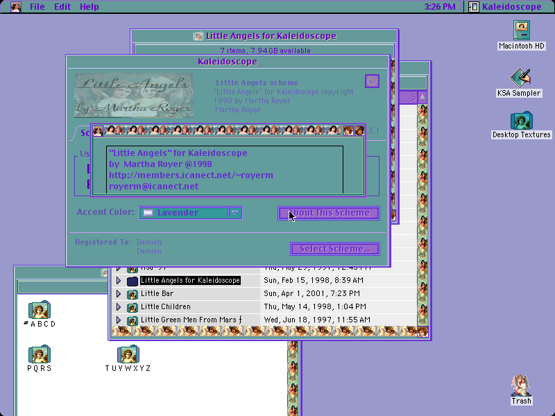Expand the Little Bar folder

(119, 293)
